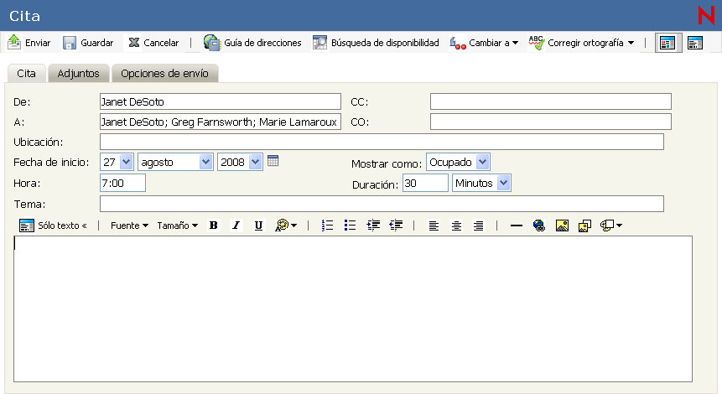722x394 pixels.
Task: Open the text color palette picker
Action: pos(285,226)
